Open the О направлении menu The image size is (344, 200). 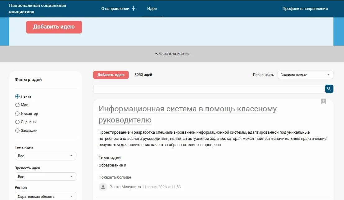coord(115,9)
